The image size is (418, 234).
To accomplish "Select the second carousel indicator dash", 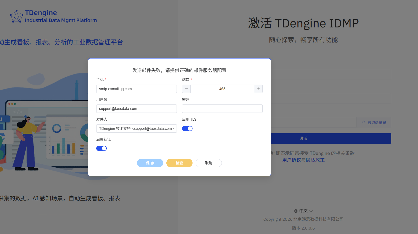I will tap(53, 214).
